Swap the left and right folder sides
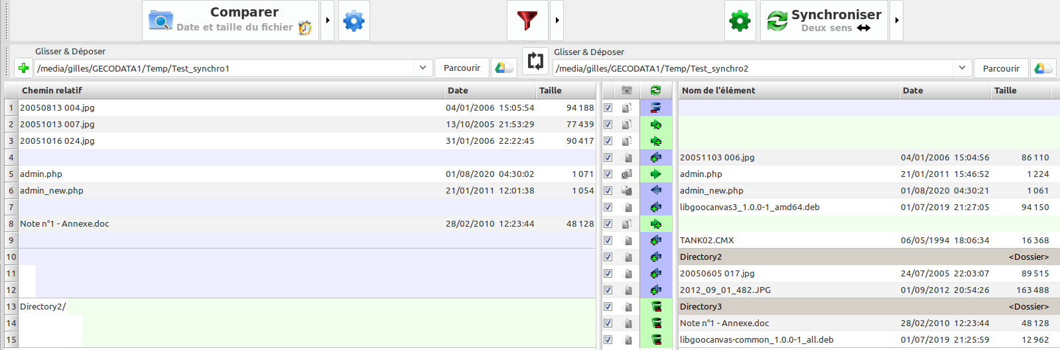The height and width of the screenshot is (350, 1060). (x=535, y=61)
